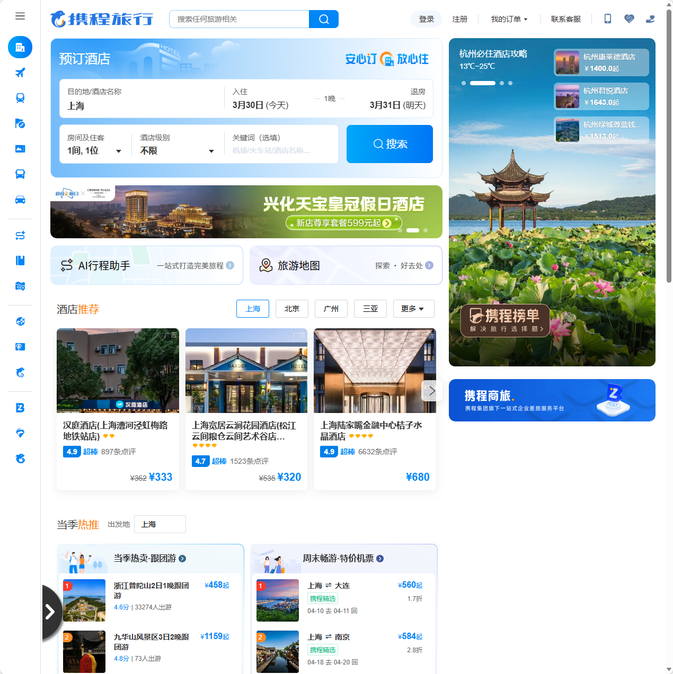
Task: Click the 注册 register link
Action: pyautogui.click(x=459, y=19)
